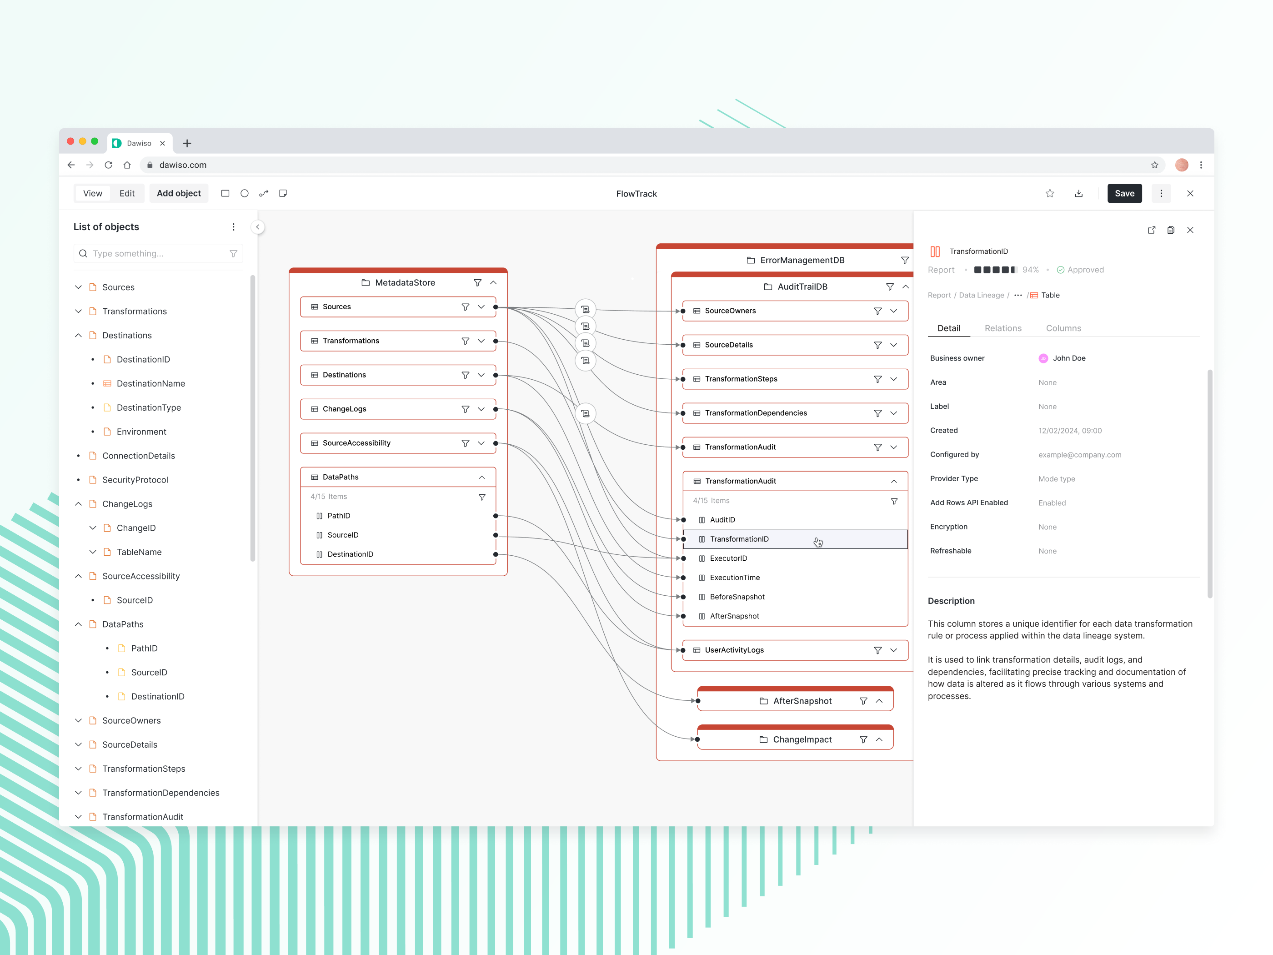Click the Approved status badge
The width and height of the screenshot is (1273, 955).
[1080, 269]
